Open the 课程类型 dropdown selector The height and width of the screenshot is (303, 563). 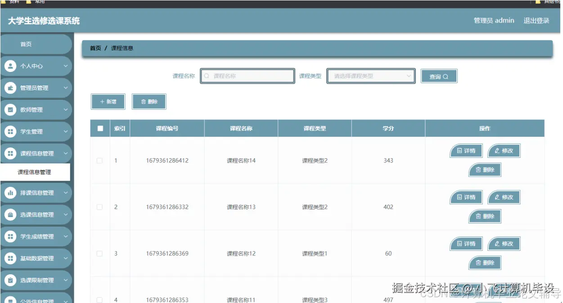click(x=371, y=76)
